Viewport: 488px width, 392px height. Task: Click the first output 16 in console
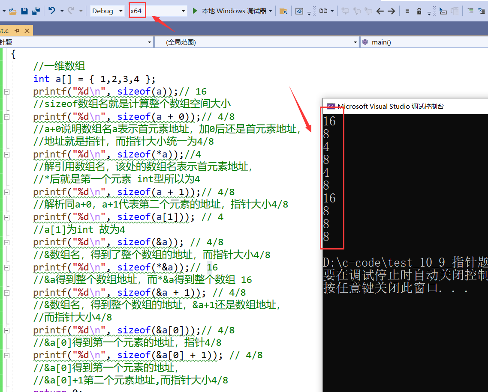(329, 121)
